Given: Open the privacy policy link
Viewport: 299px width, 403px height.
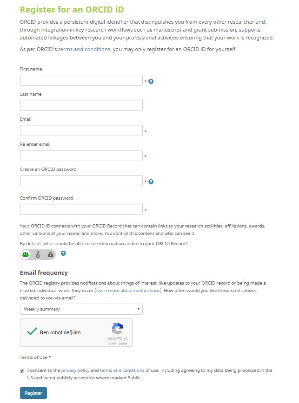Looking at the screenshot, I should tap(75, 370).
